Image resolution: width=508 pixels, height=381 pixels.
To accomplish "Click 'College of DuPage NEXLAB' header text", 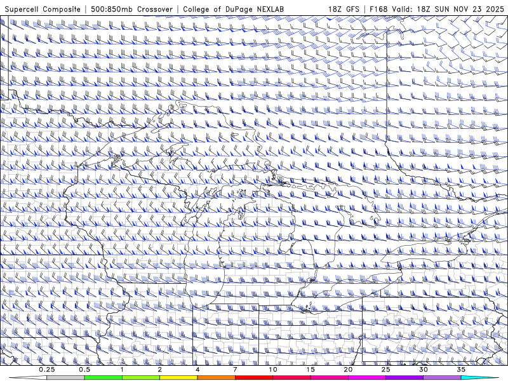I will (233, 9).
